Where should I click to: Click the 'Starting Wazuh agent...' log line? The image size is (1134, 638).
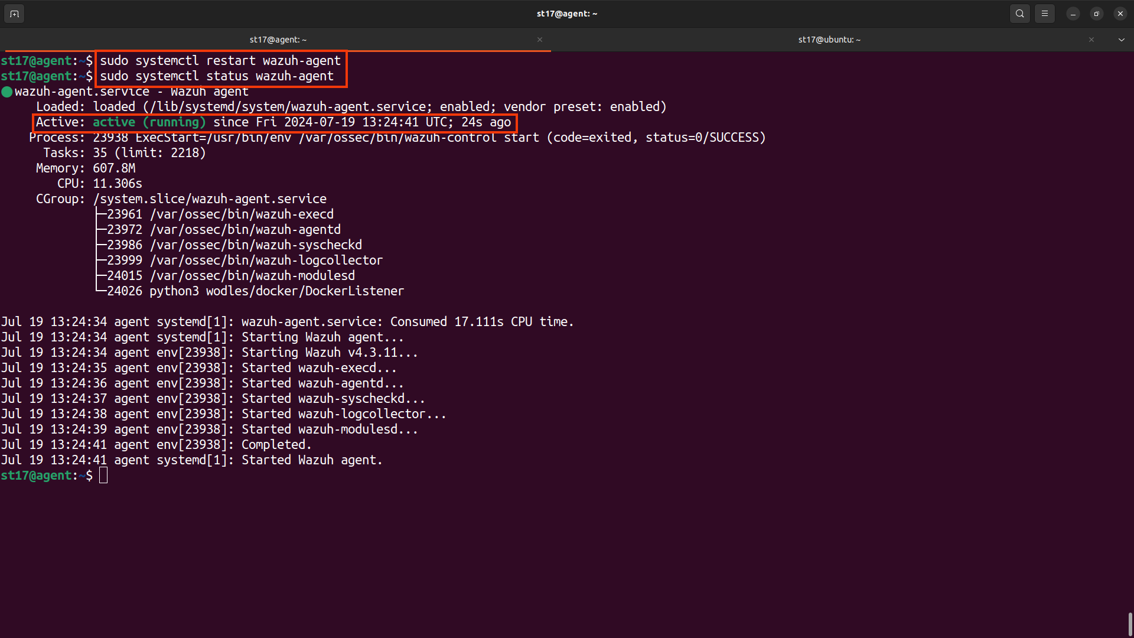[203, 337]
